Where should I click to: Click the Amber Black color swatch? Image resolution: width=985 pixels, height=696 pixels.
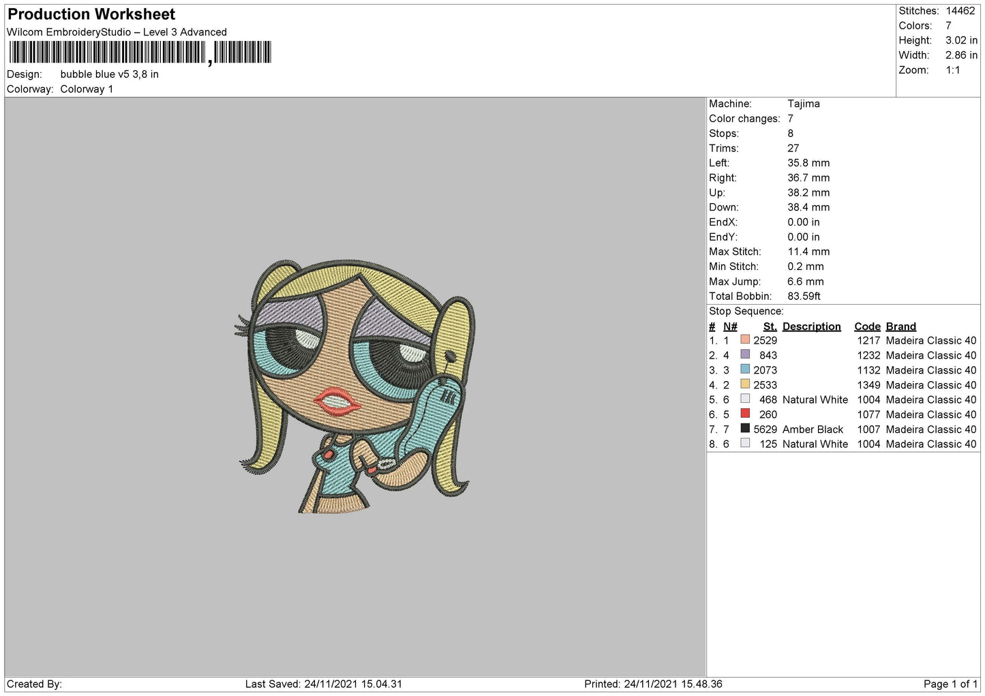coord(745,428)
